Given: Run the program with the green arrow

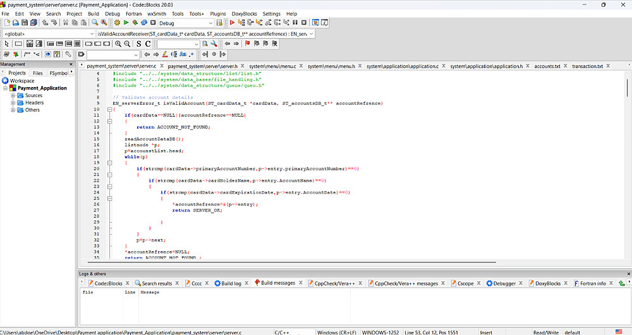Looking at the screenshot, I should pyautogui.click(x=126, y=23).
